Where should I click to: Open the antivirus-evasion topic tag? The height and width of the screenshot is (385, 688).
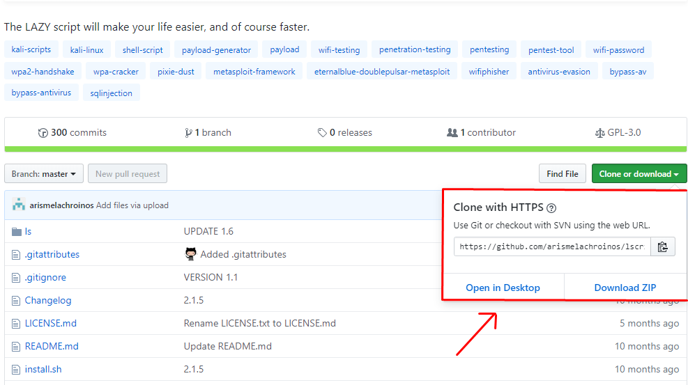[559, 72]
